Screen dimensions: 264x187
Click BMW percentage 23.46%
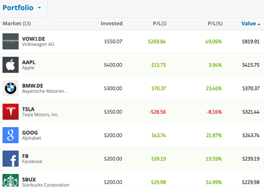coord(214,88)
